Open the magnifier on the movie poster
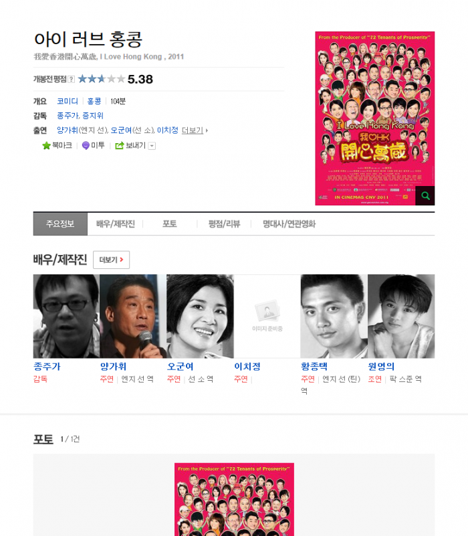Image resolution: width=468 pixels, height=536 pixels. [425, 196]
